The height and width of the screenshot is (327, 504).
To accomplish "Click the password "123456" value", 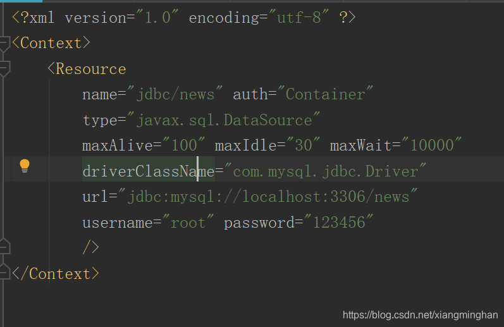I will coord(339,222).
